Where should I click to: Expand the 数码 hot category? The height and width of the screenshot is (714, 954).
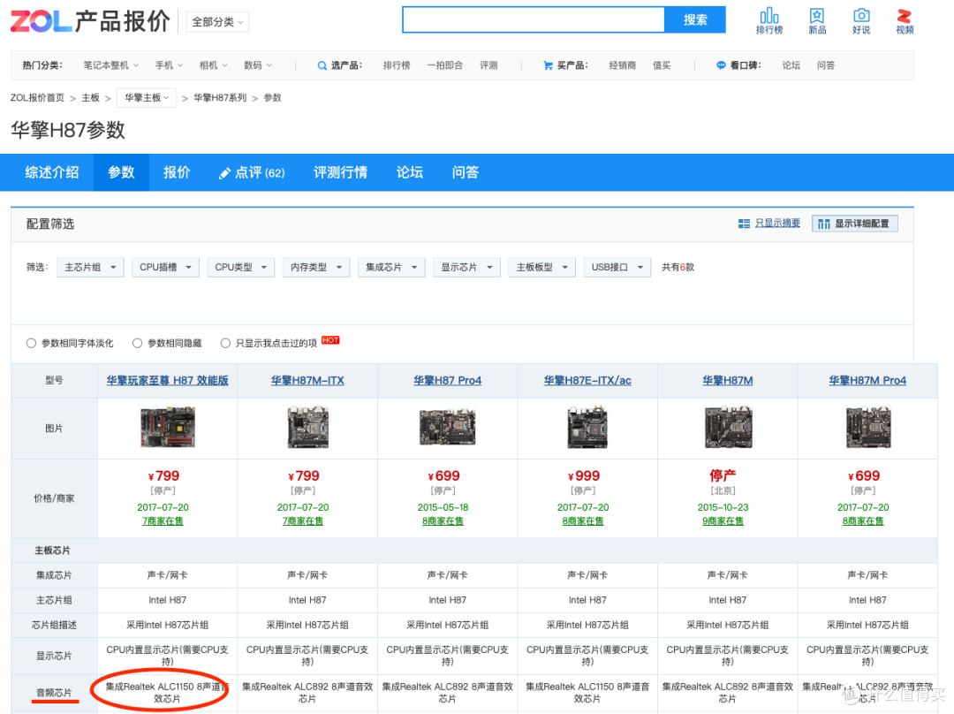pos(257,65)
